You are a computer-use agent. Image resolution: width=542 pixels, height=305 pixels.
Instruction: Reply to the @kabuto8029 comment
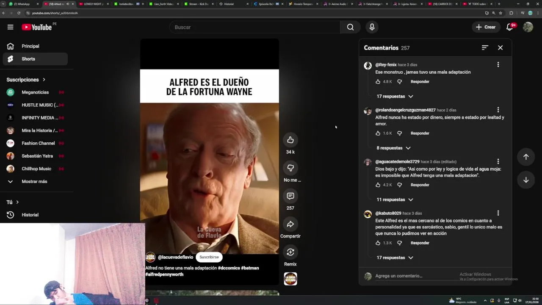(x=420, y=243)
